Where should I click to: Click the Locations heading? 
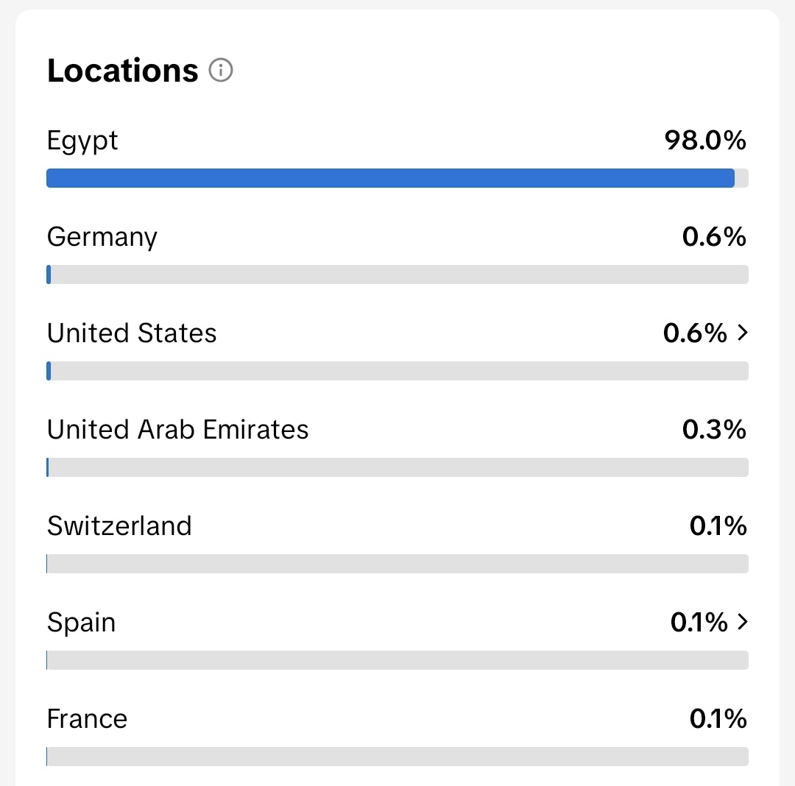click(122, 69)
